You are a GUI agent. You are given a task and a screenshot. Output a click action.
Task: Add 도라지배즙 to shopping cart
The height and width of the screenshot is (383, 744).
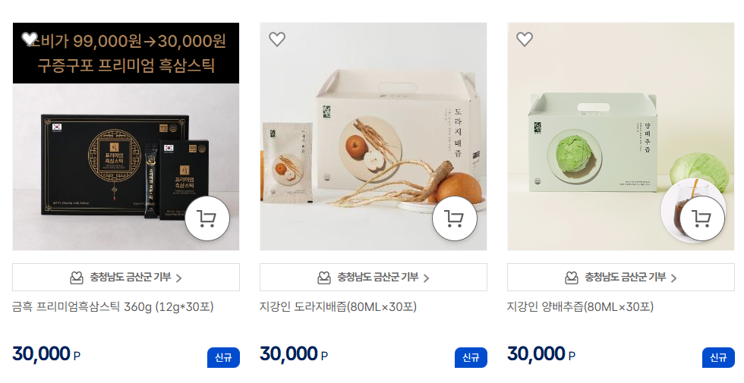[x=455, y=218]
